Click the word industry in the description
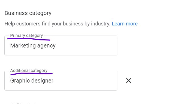Viewport: 184px width, 104px height. click(x=101, y=24)
